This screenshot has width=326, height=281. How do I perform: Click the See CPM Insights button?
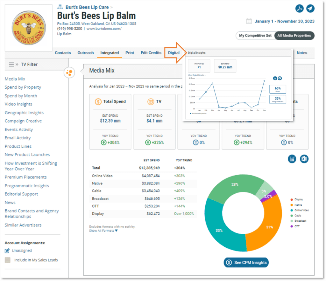click(x=246, y=263)
